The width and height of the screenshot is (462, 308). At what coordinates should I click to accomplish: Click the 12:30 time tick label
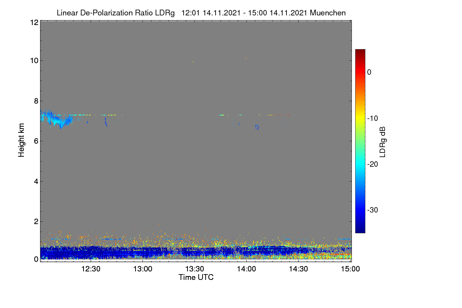point(91,269)
